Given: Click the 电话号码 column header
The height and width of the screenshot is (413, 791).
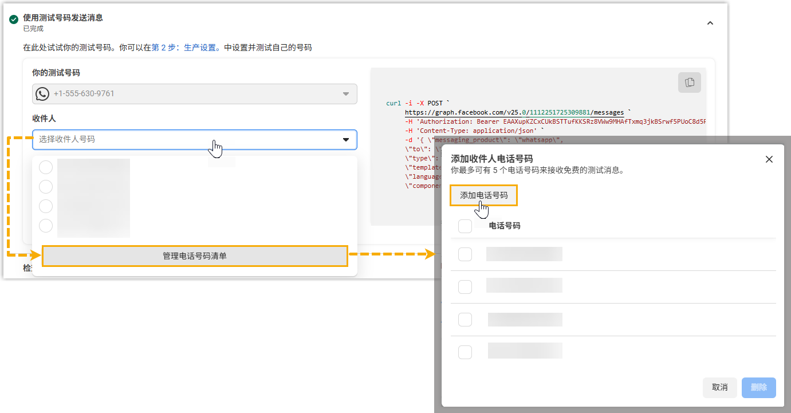Looking at the screenshot, I should 505,226.
